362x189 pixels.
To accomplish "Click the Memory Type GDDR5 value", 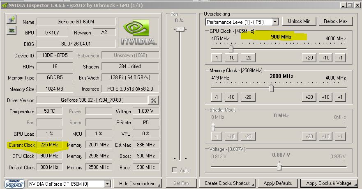I will [x=55, y=77].
